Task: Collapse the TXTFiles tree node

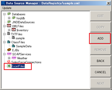Action: tap(4, 34)
